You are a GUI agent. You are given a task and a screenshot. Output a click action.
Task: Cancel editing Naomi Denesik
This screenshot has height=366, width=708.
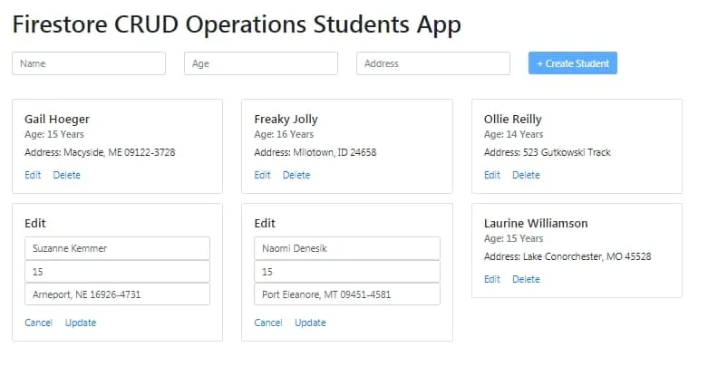[268, 323]
